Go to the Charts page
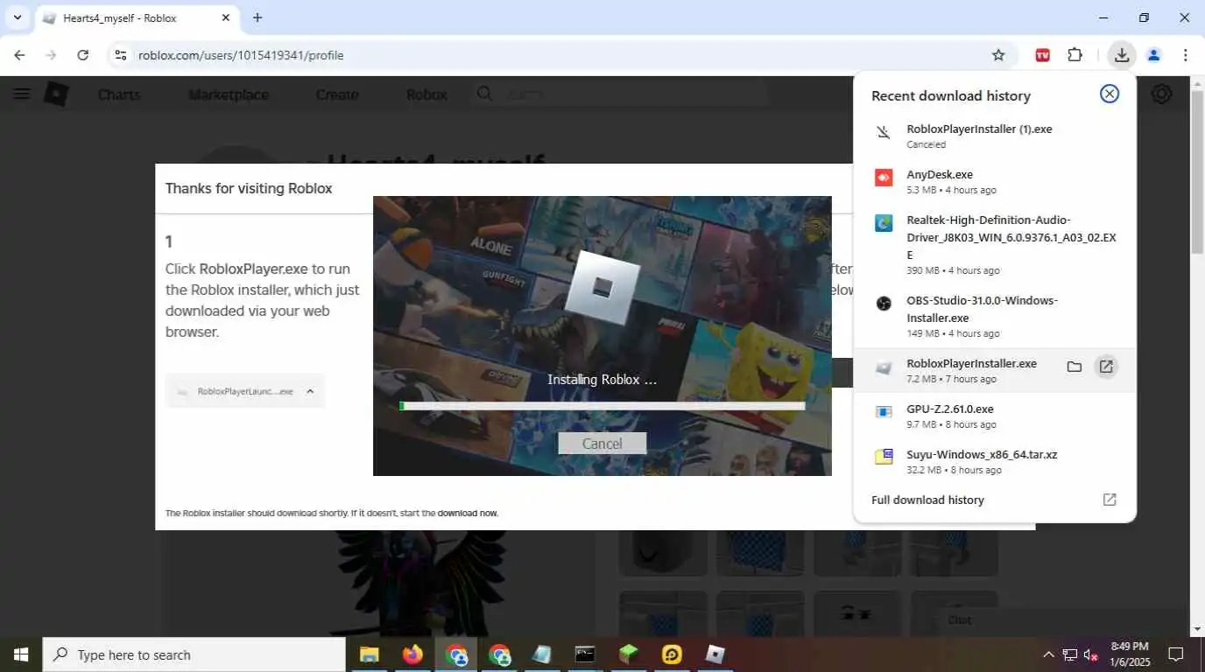The image size is (1205, 672). coord(119,94)
